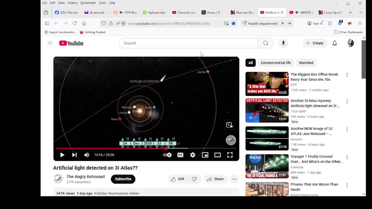Select the All filter chip
The height and width of the screenshot is (209, 372).
(x=251, y=63)
